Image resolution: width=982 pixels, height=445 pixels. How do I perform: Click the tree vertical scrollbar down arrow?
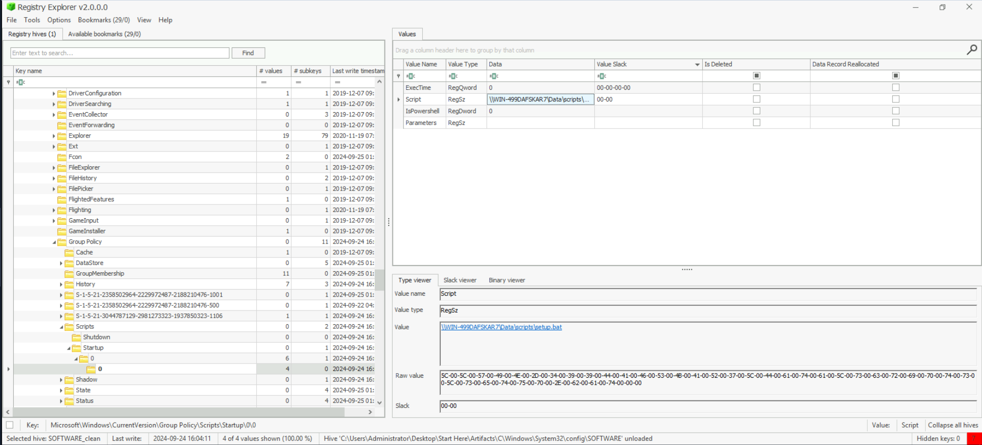[379, 402]
